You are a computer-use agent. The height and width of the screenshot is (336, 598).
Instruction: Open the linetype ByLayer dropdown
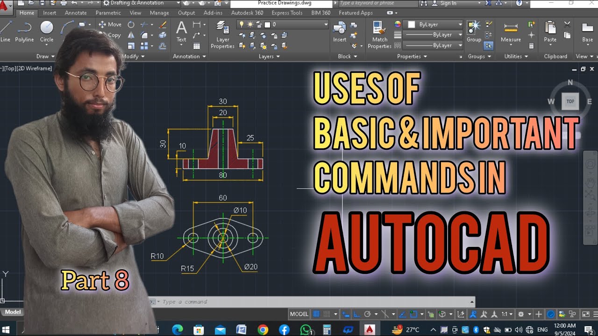coord(433,46)
